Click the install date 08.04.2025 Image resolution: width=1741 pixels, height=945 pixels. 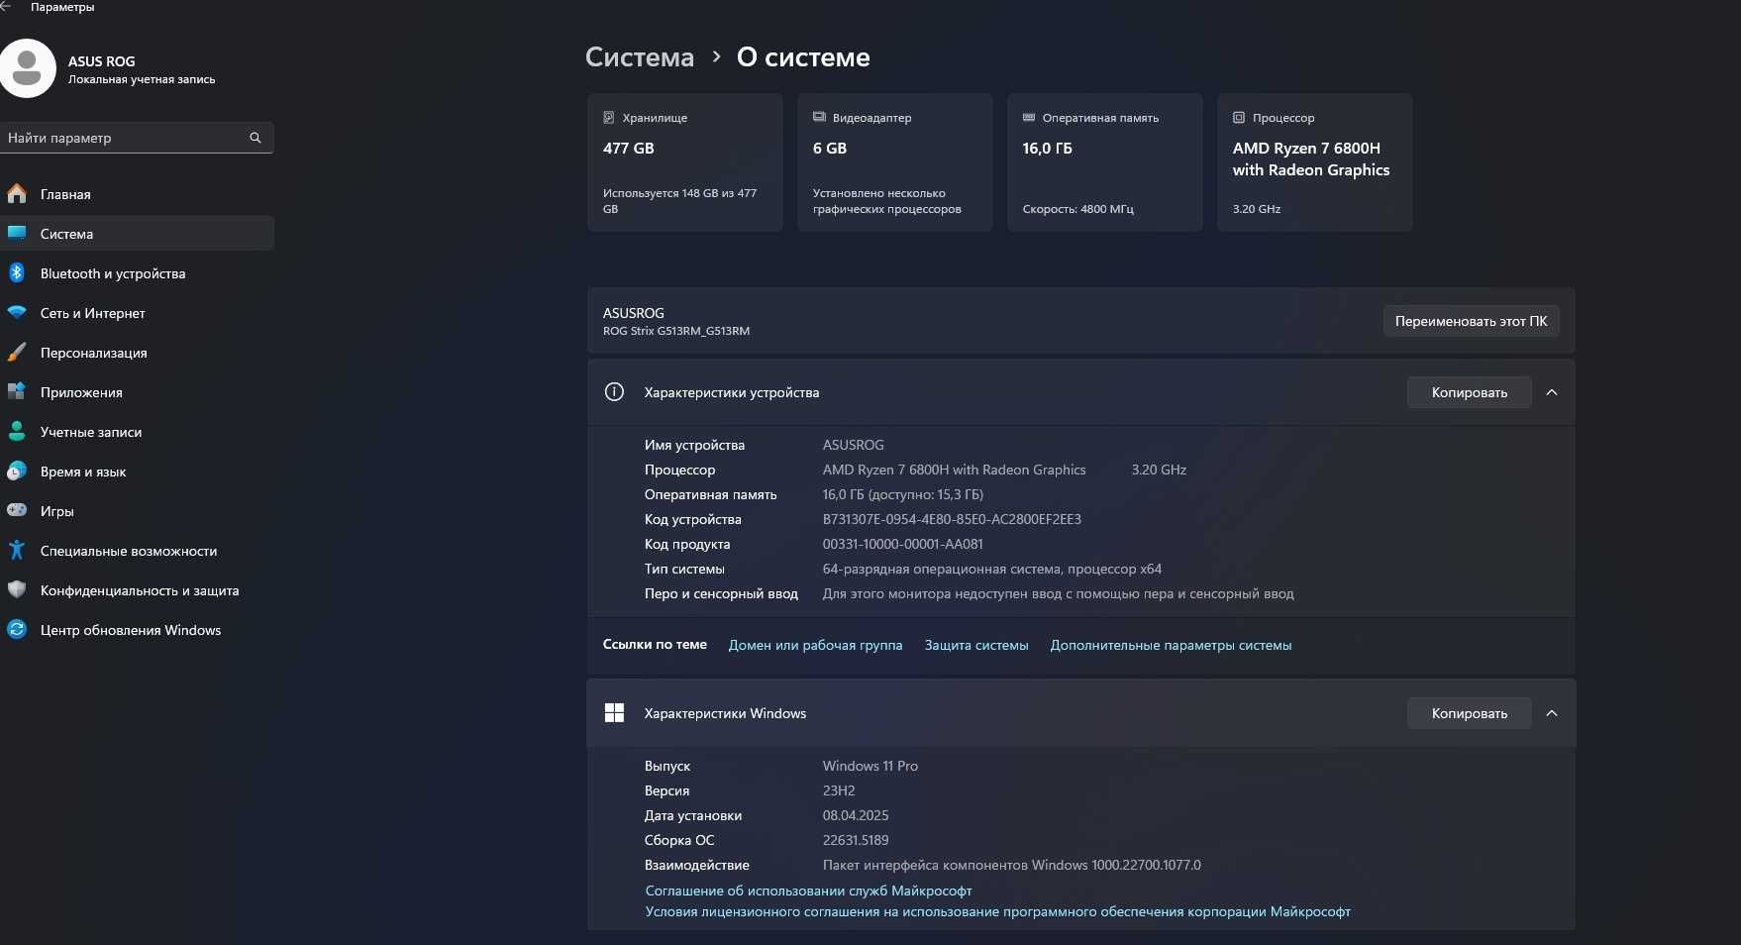coord(856,815)
